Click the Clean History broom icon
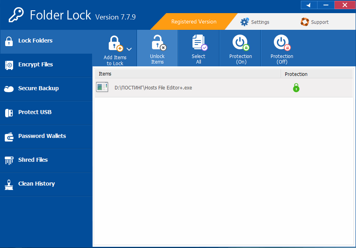The height and width of the screenshot is (248, 356). click(x=9, y=184)
